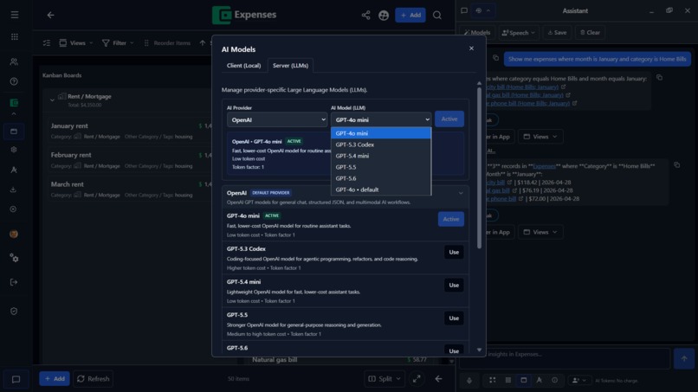Open the Views dropdown in toolbar
The image size is (698, 392).
[x=76, y=43]
